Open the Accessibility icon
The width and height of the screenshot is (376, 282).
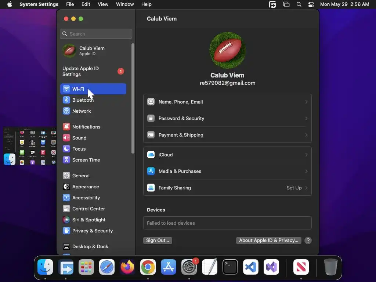(66, 198)
